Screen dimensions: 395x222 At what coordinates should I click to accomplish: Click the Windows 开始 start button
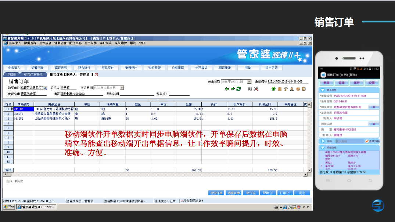coord(9,207)
